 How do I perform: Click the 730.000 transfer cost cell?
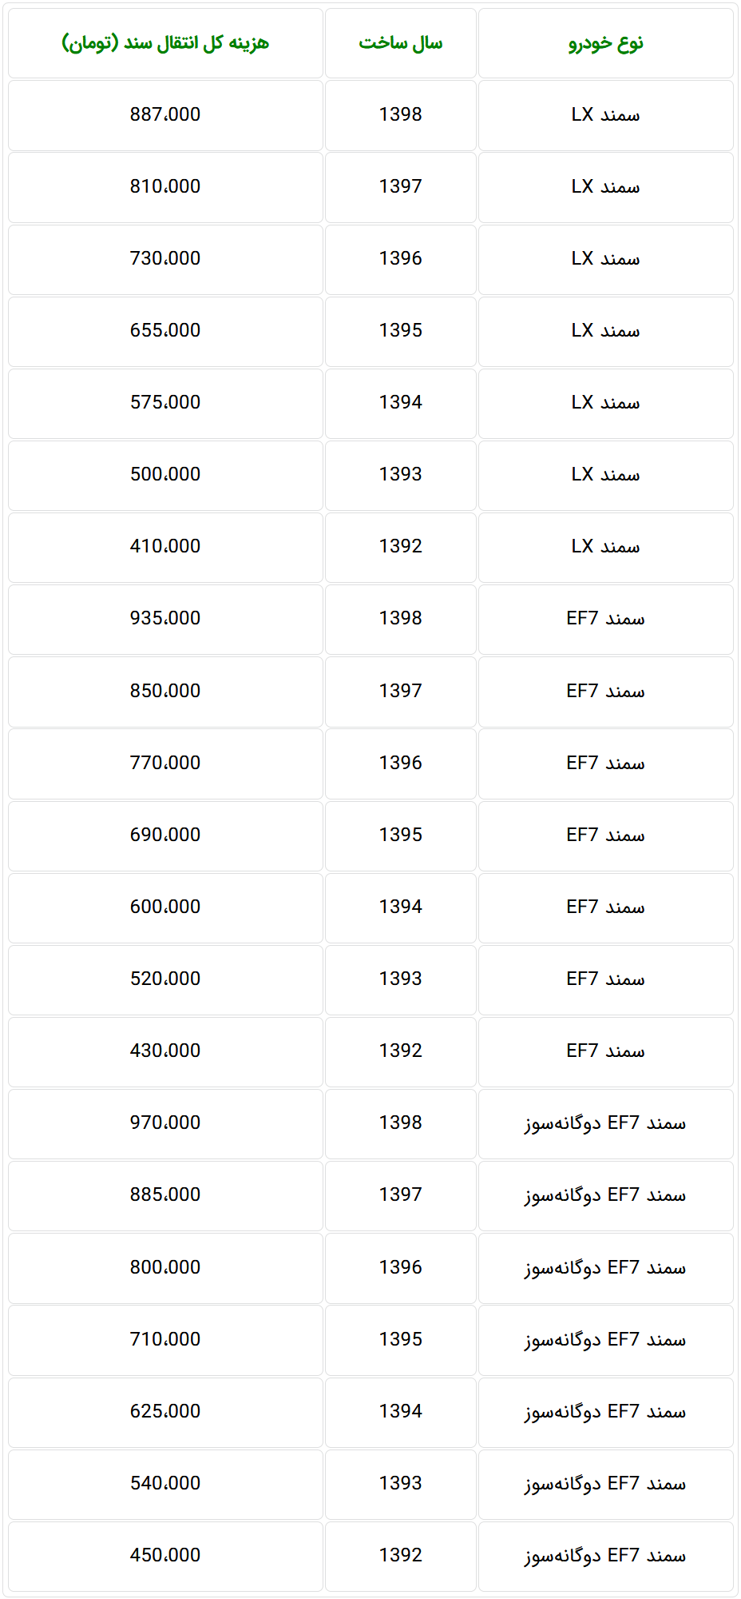pyautogui.click(x=165, y=258)
